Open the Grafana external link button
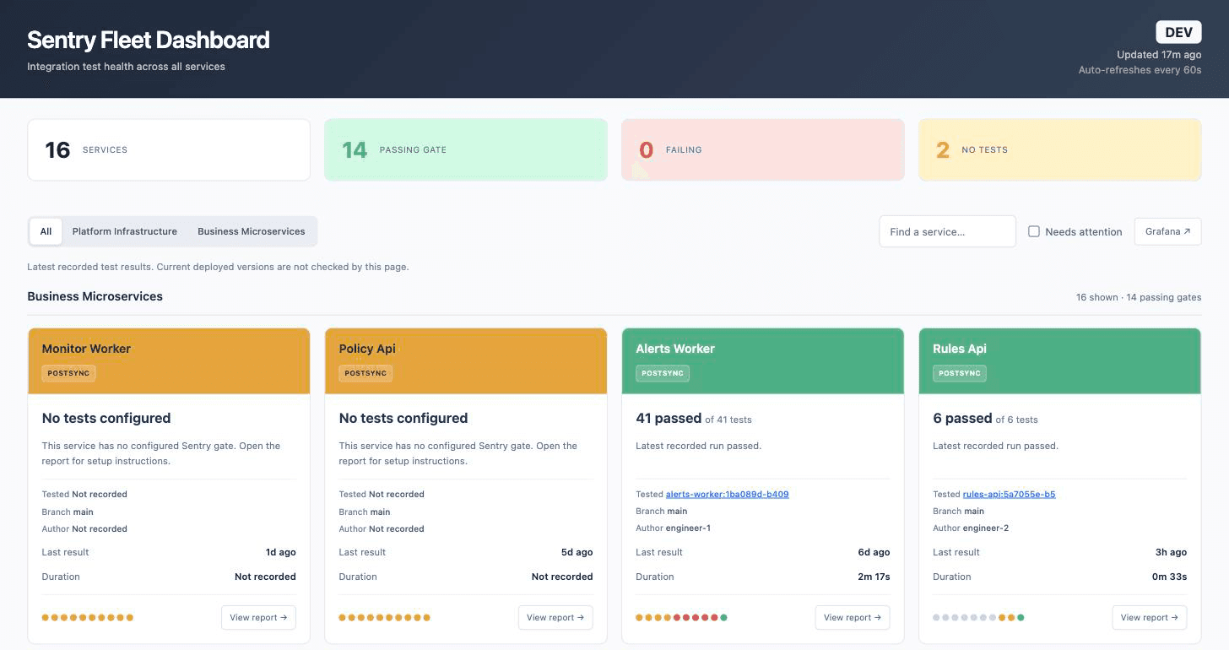This screenshot has width=1229, height=650. pyautogui.click(x=1167, y=231)
